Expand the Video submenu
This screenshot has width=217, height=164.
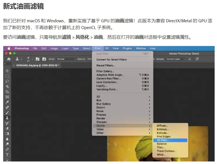click(123, 129)
